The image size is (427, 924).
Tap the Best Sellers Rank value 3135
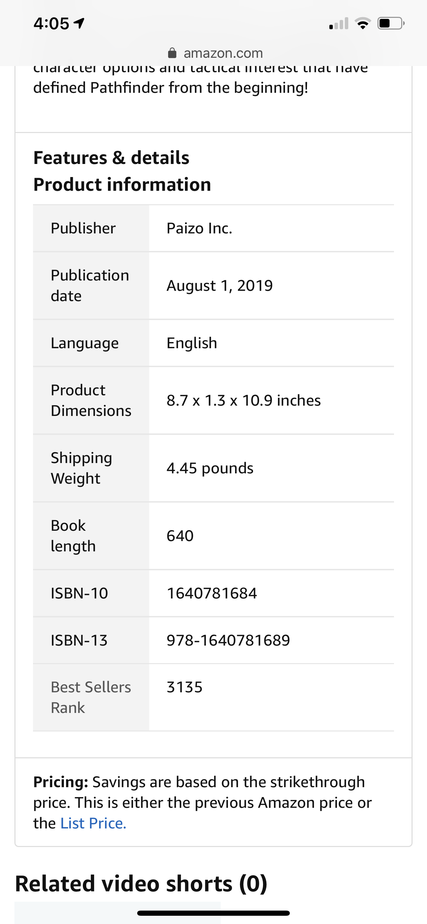pos(184,687)
